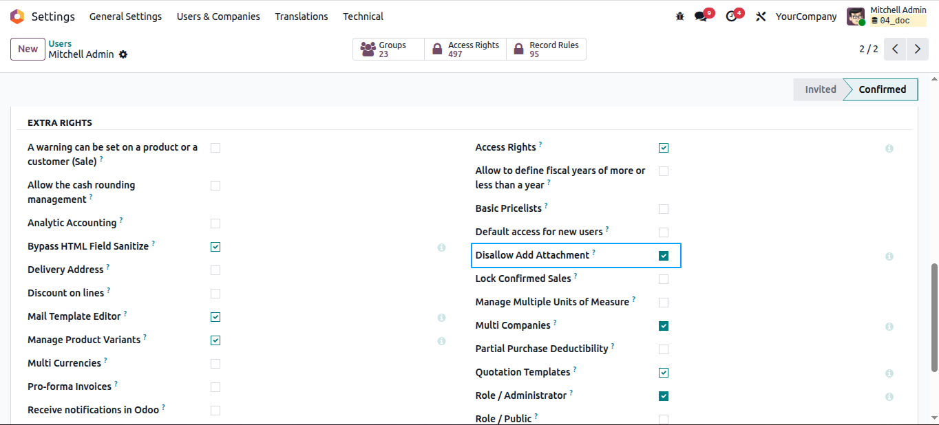Enable Multi Currencies checkbox
The image size is (939, 425).
coord(215,364)
